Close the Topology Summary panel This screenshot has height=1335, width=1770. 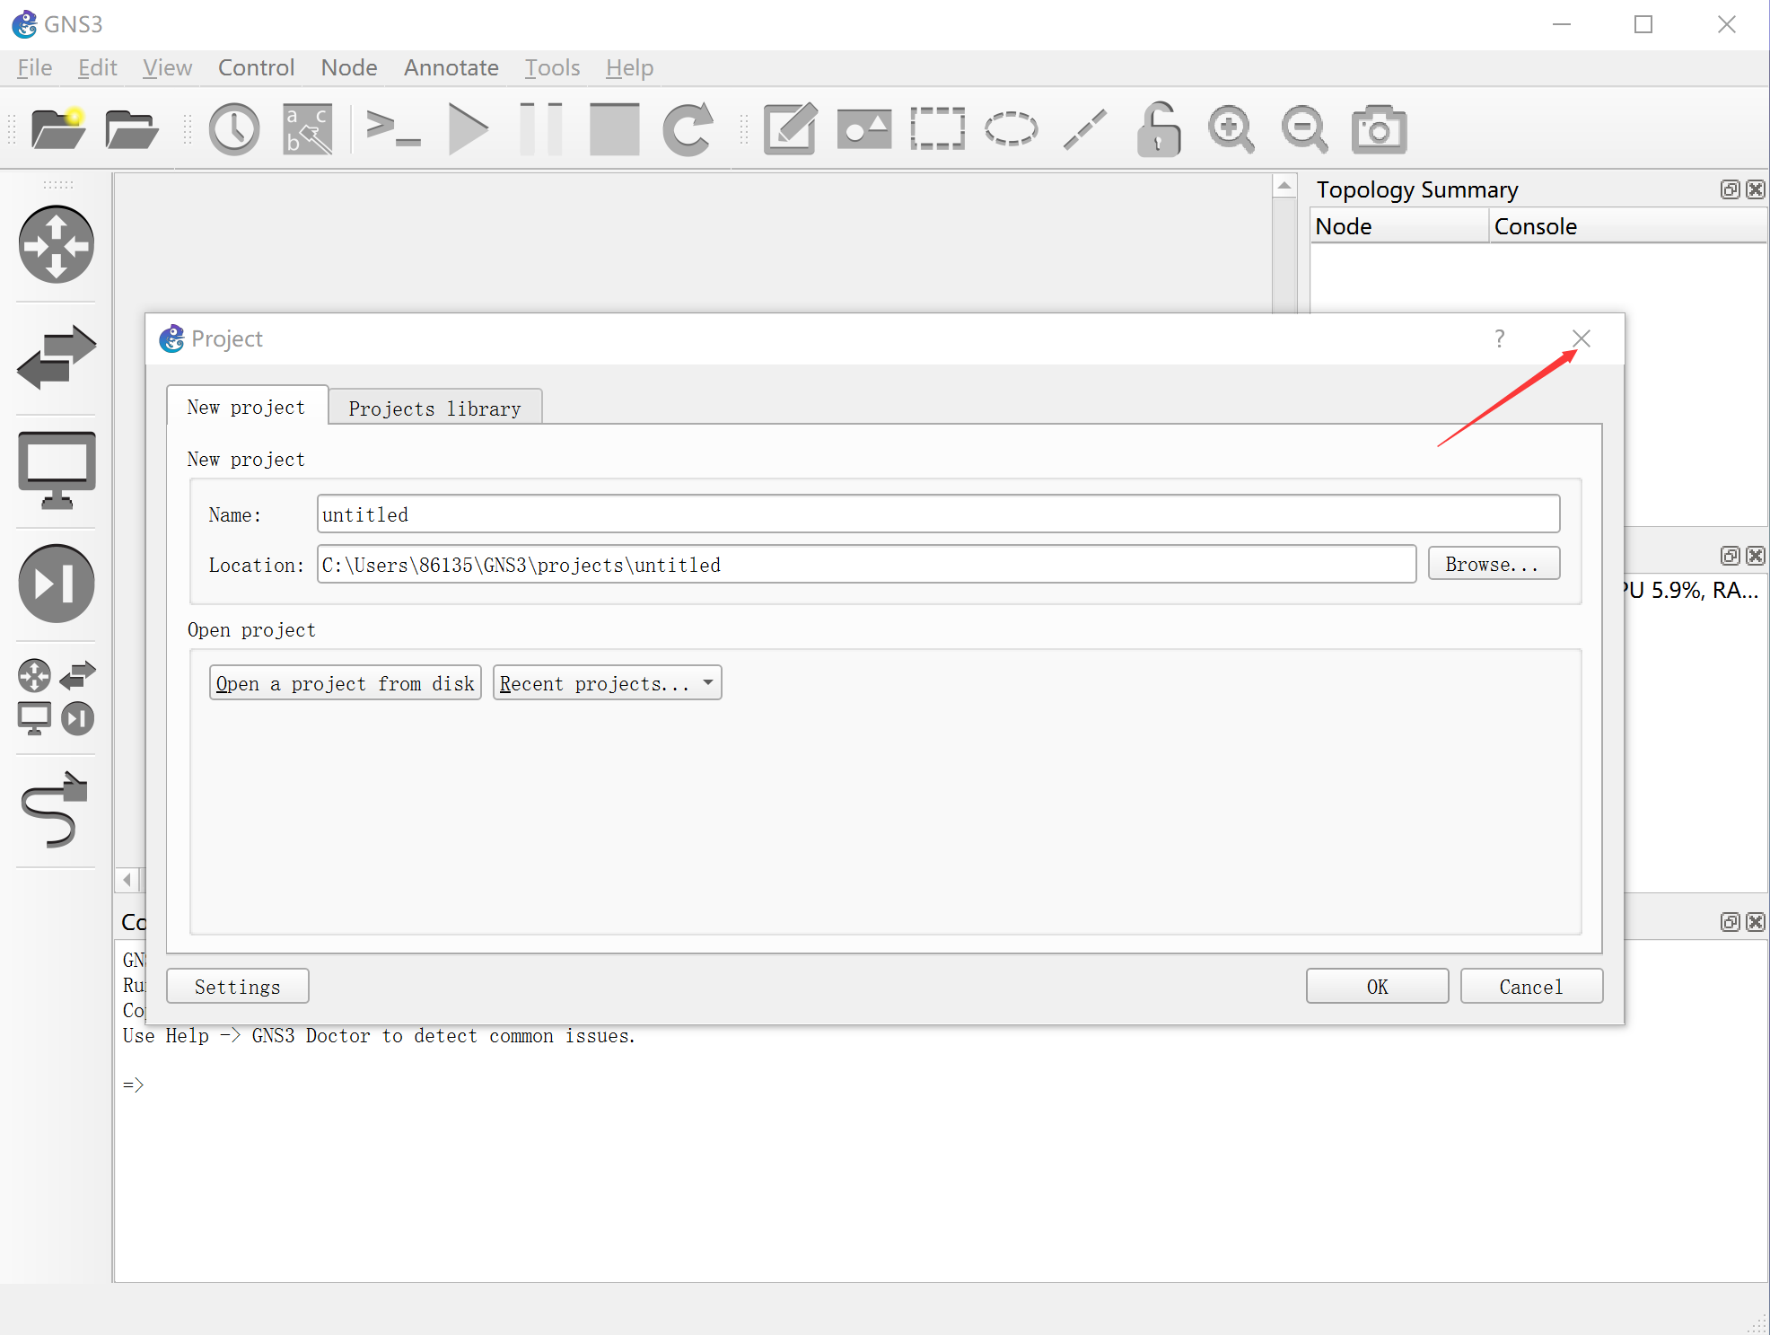pyautogui.click(x=1756, y=189)
